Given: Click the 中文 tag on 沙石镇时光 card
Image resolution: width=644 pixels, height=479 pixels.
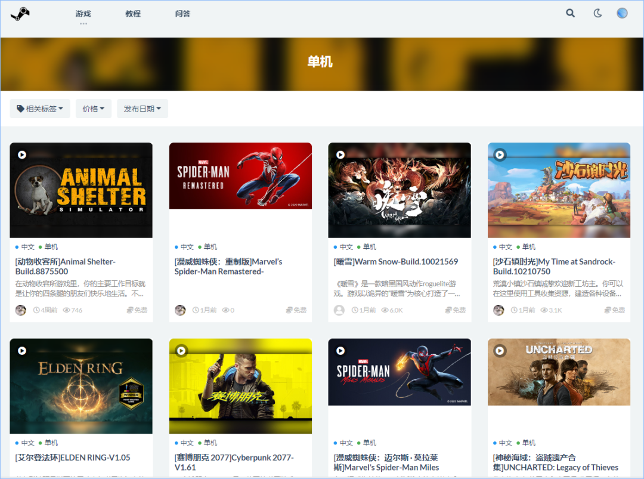Looking at the screenshot, I should tap(505, 247).
